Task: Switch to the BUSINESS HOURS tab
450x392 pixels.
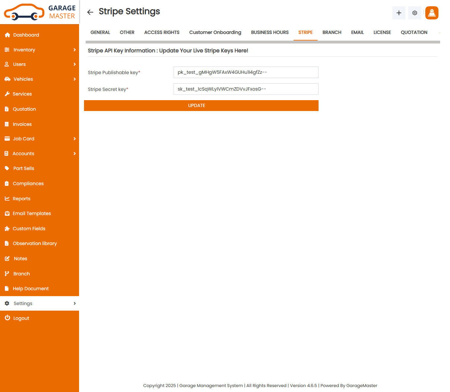Action: pyautogui.click(x=269, y=32)
